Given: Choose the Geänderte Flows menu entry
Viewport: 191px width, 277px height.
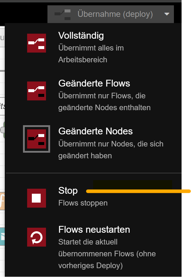Looking at the screenshot, I should [93, 95].
